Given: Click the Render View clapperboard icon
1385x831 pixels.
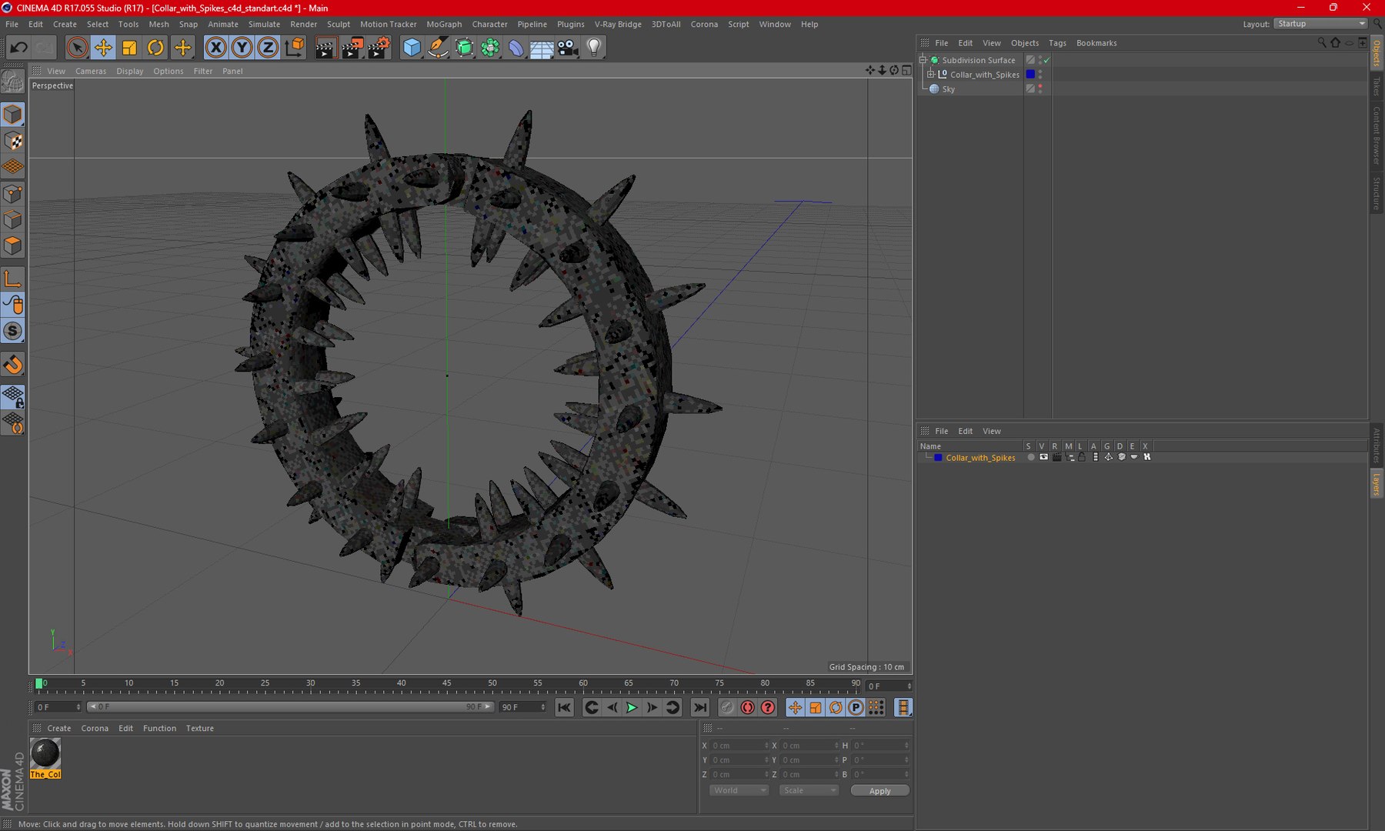Looking at the screenshot, I should coord(325,48).
